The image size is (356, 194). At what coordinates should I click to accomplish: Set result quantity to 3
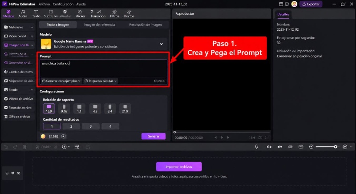tap(91, 126)
